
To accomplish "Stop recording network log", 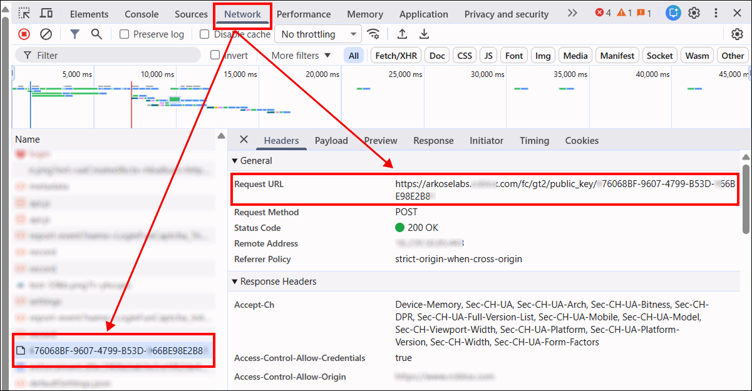I will pyautogui.click(x=24, y=34).
